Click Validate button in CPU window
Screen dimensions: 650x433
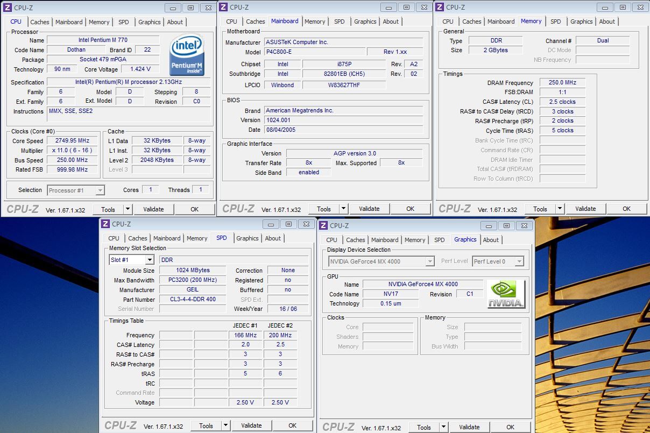coord(153,209)
